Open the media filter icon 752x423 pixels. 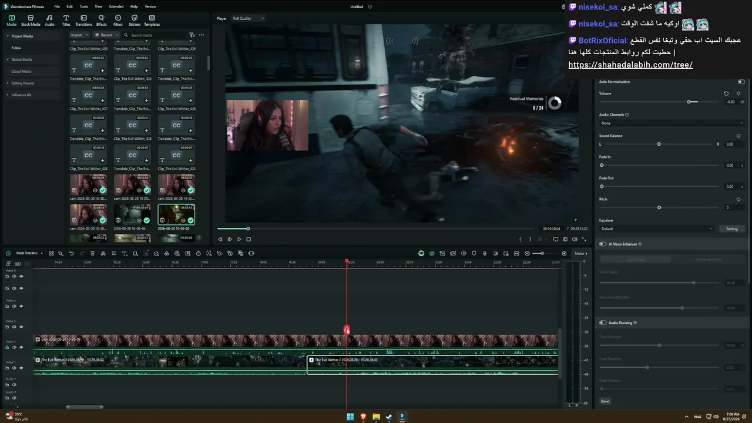(x=192, y=35)
